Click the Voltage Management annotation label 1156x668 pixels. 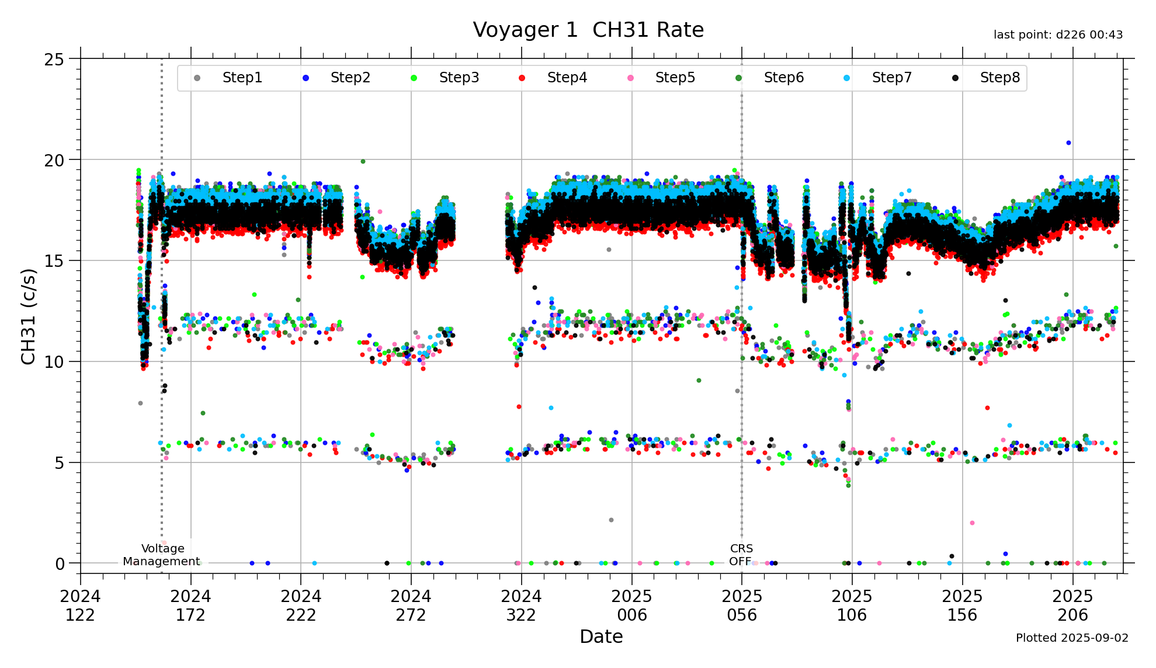point(162,555)
